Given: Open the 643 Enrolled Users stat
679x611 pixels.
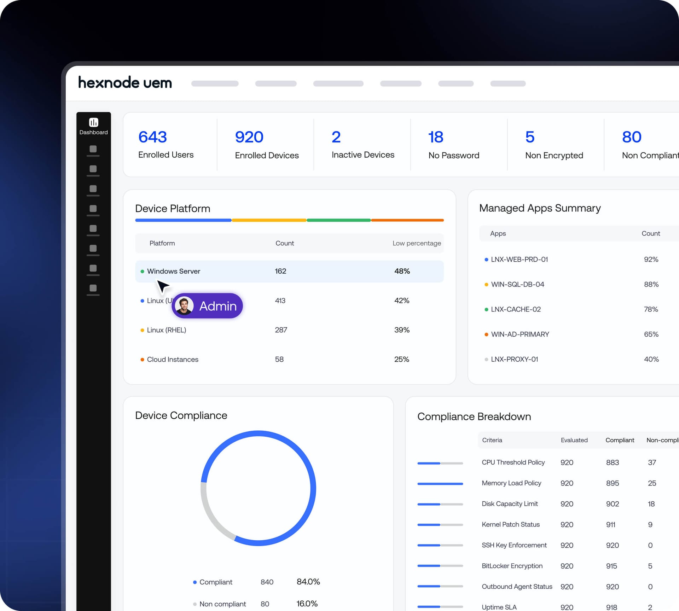Looking at the screenshot, I should click(x=166, y=144).
